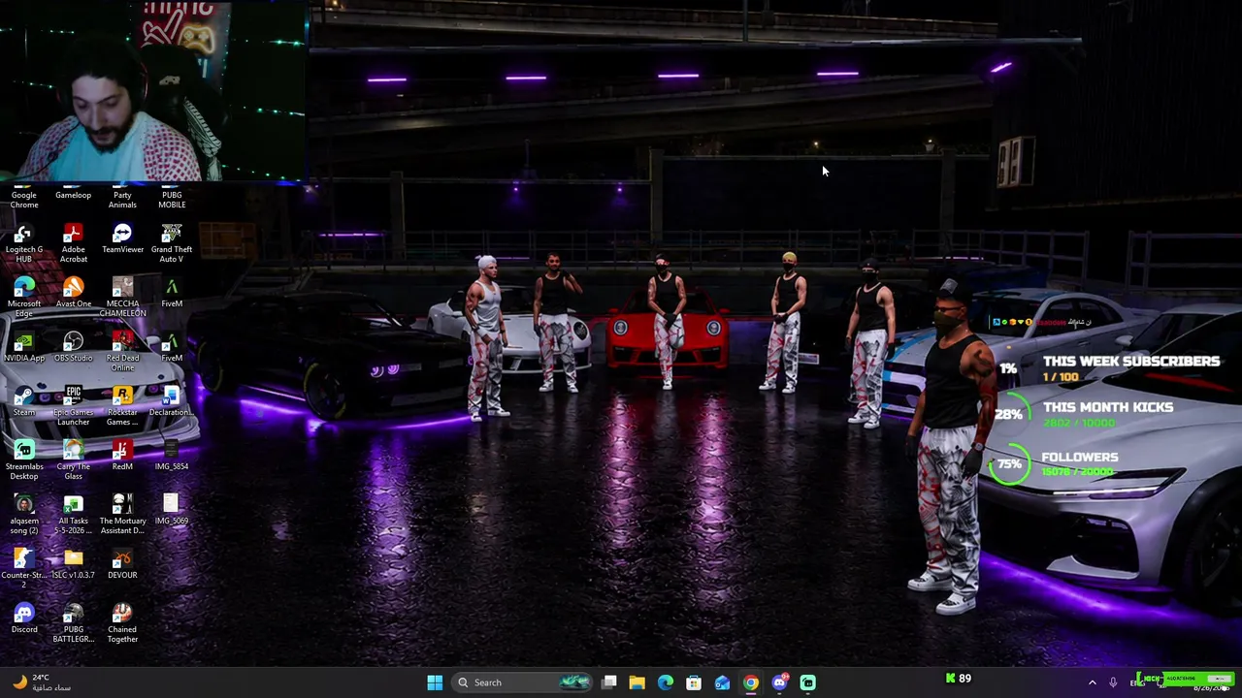The width and height of the screenshot is (1242, 698).
Task: Open the Google Chrome desktop shortcut
Action: [24, 198]
